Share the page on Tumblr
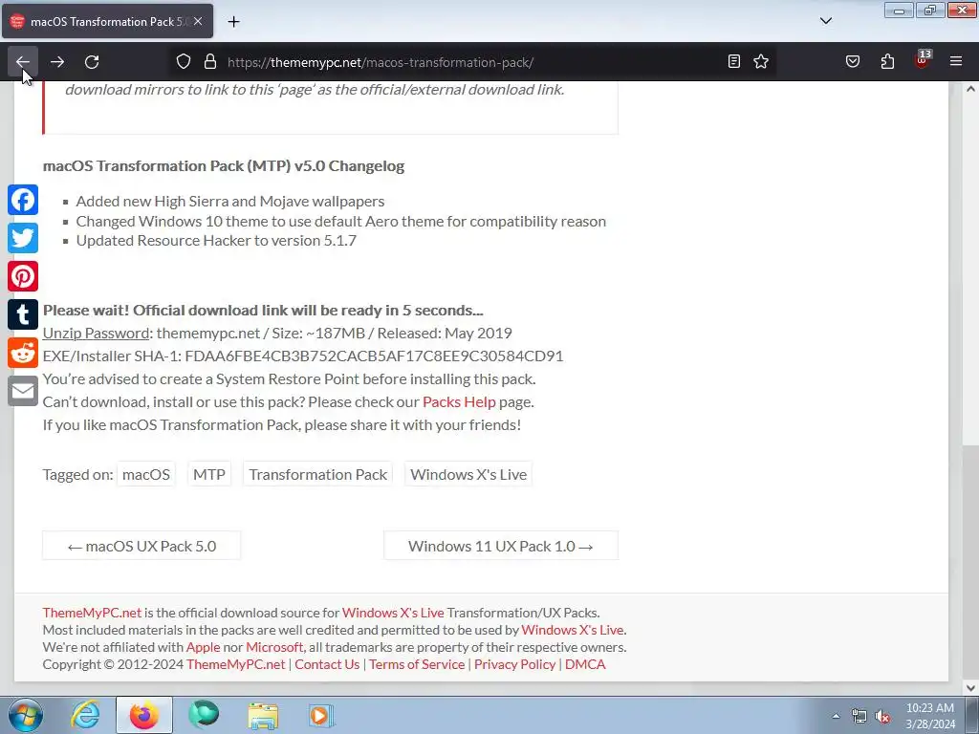The image size is (979, 734). pyautogui.click(x=23, y=314)
